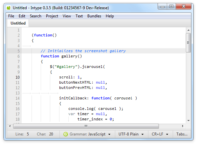198x144 pixels.
Task: Click the vertical scrollbar down arrow
Action: [x=188, y=121]
